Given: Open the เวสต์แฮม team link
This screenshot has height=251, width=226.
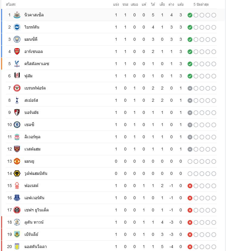Looking at the screenshot, I should [32, 149].
